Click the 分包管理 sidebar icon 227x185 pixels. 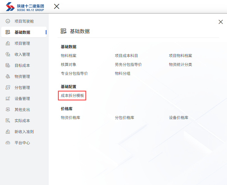[8, 87]
